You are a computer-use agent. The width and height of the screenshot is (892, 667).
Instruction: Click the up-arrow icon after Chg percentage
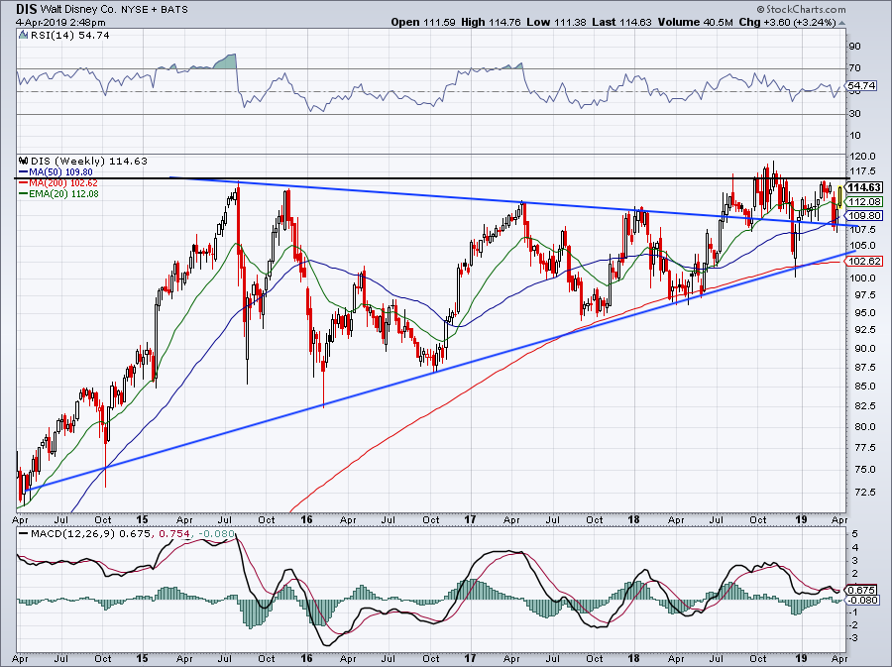point(841,23)
